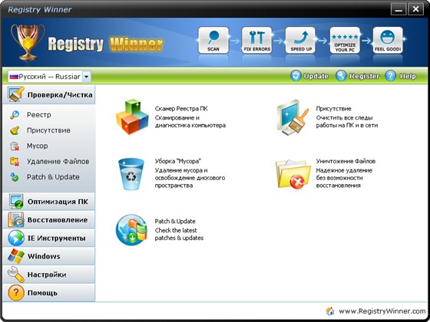
Task: Click download icon beside sidebar Patch & Update
Action: click(x=15, y=177)
